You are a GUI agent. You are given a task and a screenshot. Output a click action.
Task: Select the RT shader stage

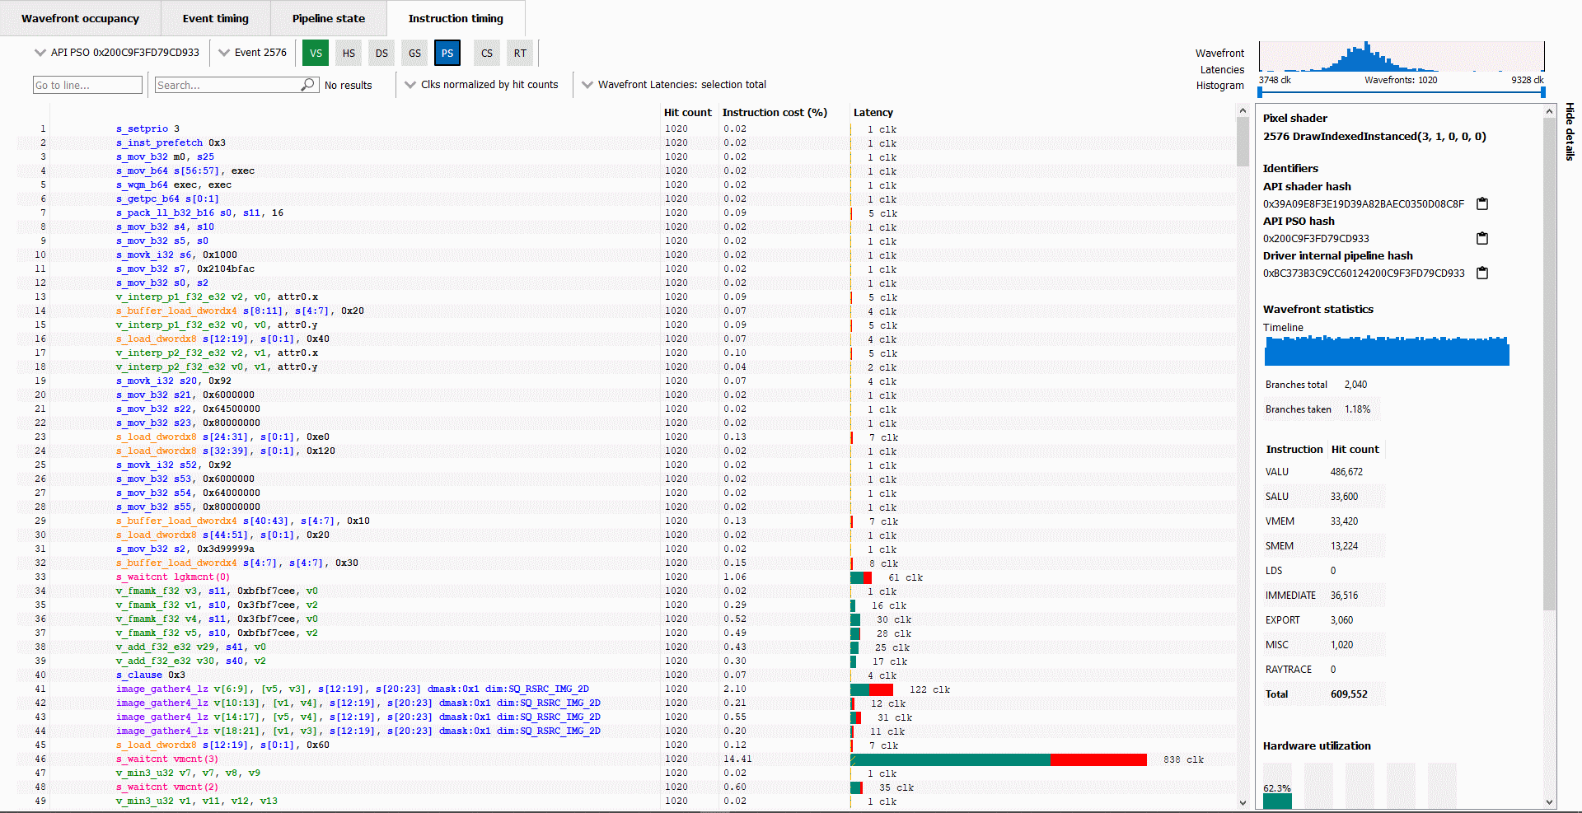pos(520,53)
